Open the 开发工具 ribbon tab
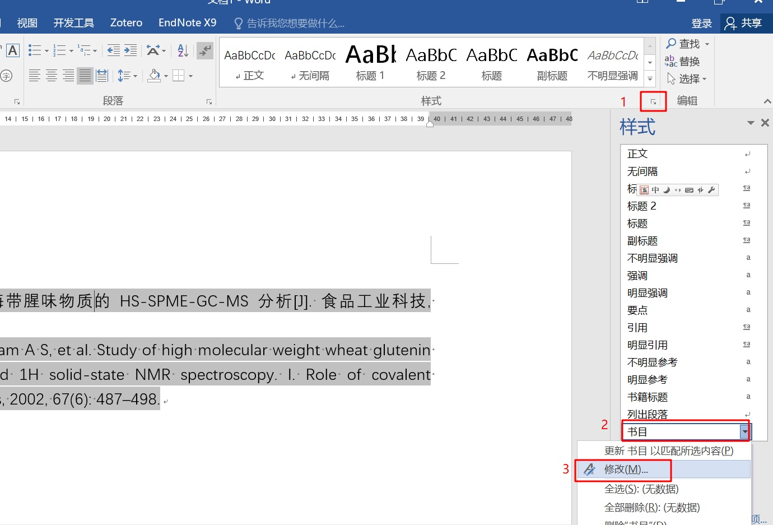The width and height of the screenshot is (773, 525). pyautogui.click(x=73, y=23)
